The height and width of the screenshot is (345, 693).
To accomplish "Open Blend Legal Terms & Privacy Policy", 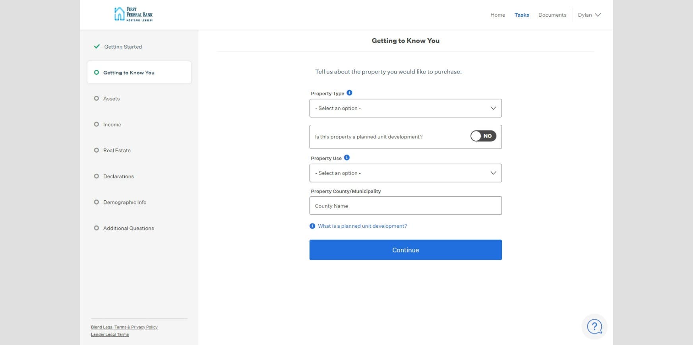I will point(124,327).
